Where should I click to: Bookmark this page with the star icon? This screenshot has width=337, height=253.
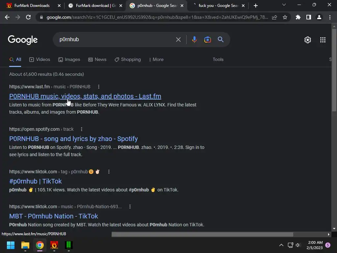click(x=285, y=17)
